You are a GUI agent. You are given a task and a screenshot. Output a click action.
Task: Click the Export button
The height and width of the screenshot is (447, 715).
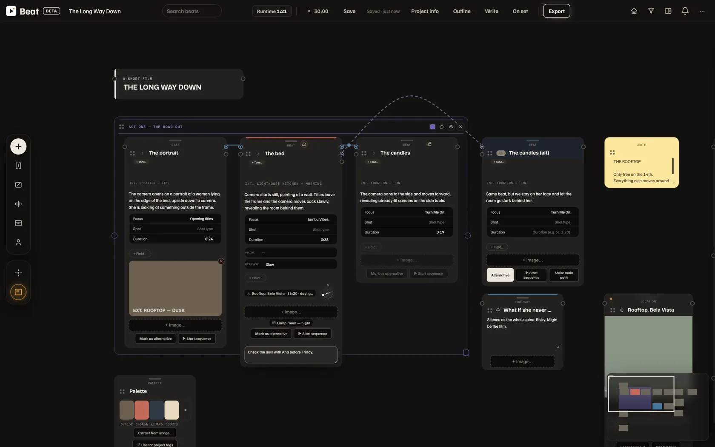tap(557, 11)
